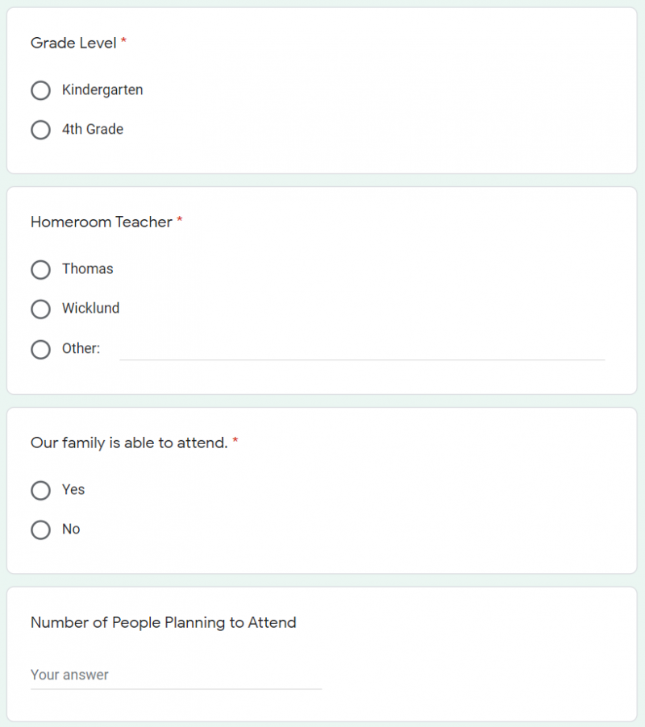
Task: Click the '4th Grade' option label text
Action: click(93, 130)
